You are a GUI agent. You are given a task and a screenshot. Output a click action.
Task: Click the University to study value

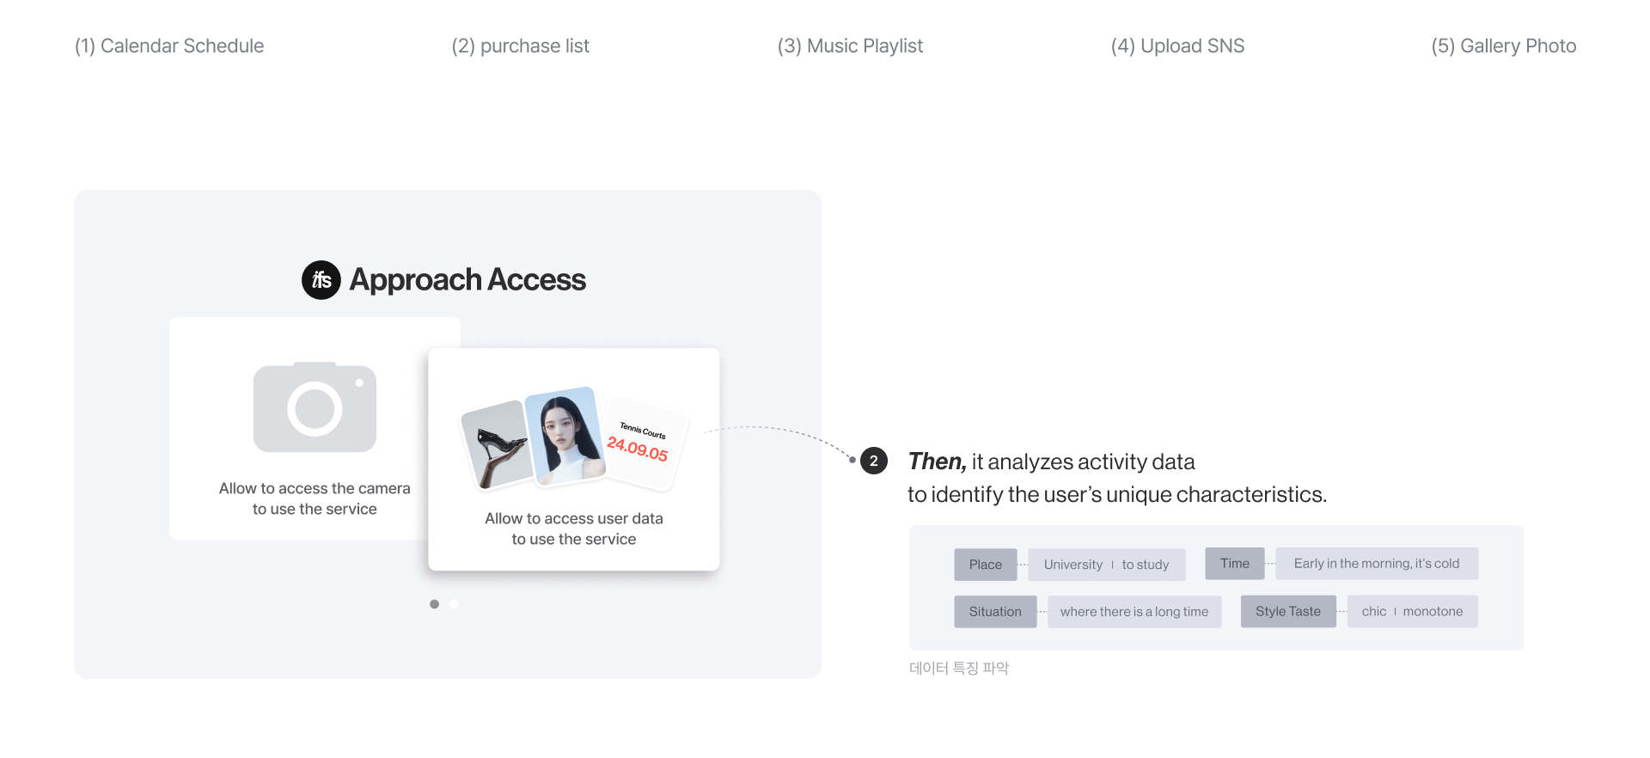point(1107,565)
